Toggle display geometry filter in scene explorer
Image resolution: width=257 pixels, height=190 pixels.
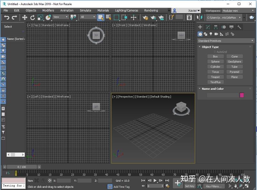3,40
